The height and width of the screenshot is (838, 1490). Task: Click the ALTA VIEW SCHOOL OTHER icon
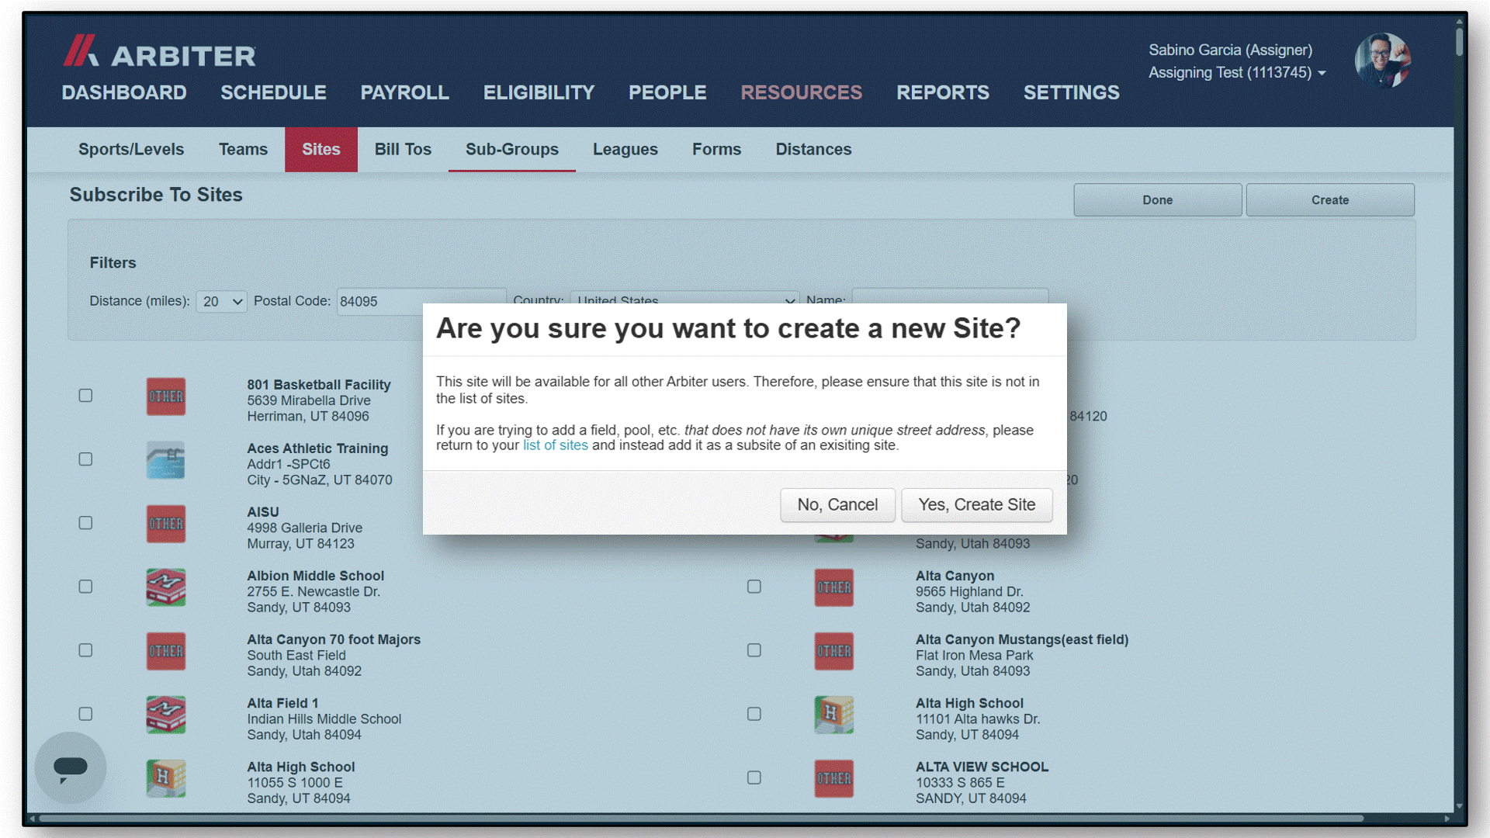[834, 778]
